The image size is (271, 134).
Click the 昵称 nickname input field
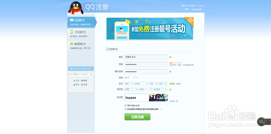(x=146, y=57)
